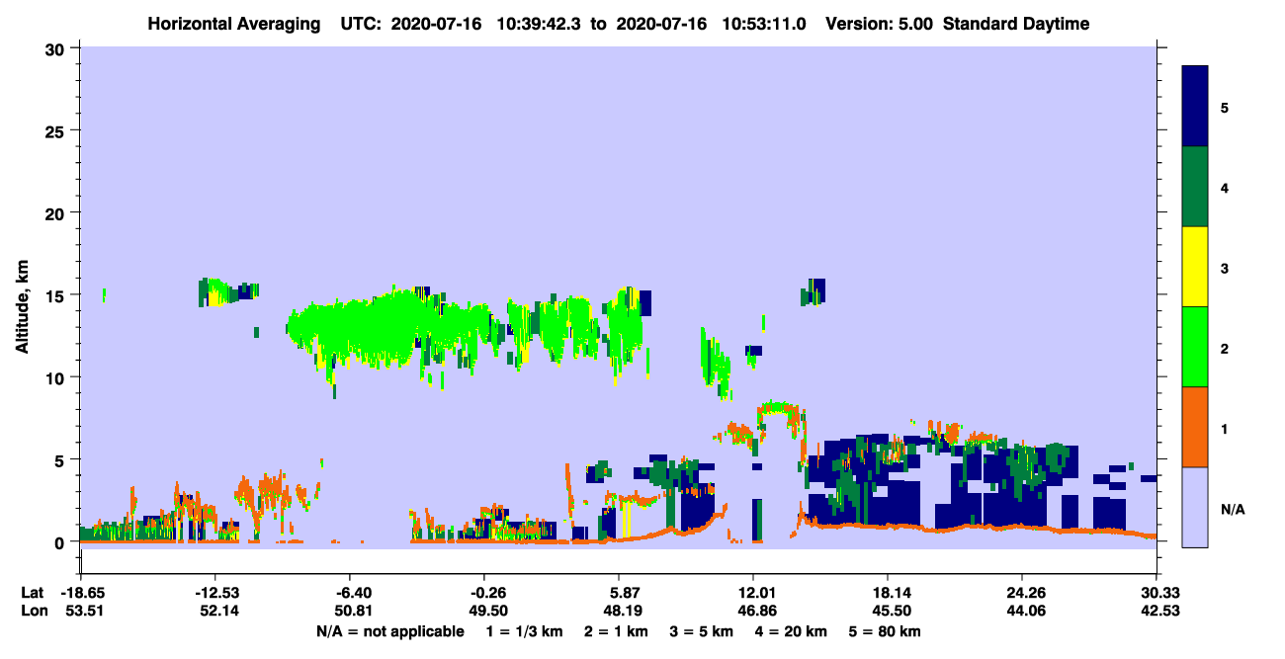This screenshot has width=1285, height=659.
Task: Click the bright green colorbar segment labeled 2
Action: click(1195, 347)
